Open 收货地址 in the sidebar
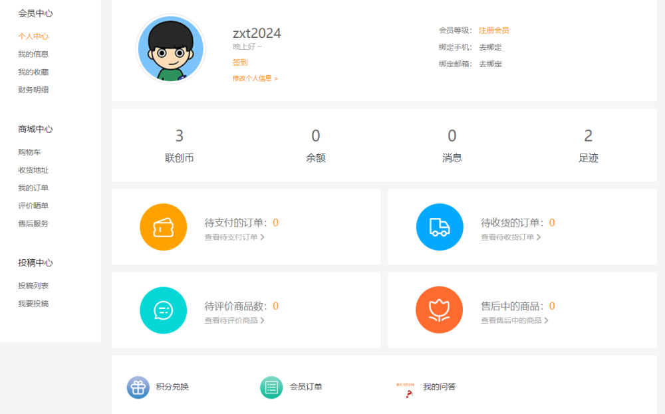This screenshot has height=414, width=665. point(33,170)
